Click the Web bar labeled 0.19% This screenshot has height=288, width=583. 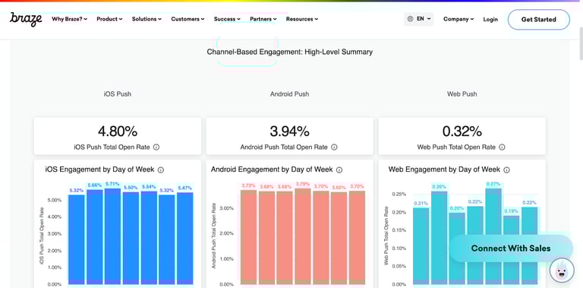click(x=512, y=250)
